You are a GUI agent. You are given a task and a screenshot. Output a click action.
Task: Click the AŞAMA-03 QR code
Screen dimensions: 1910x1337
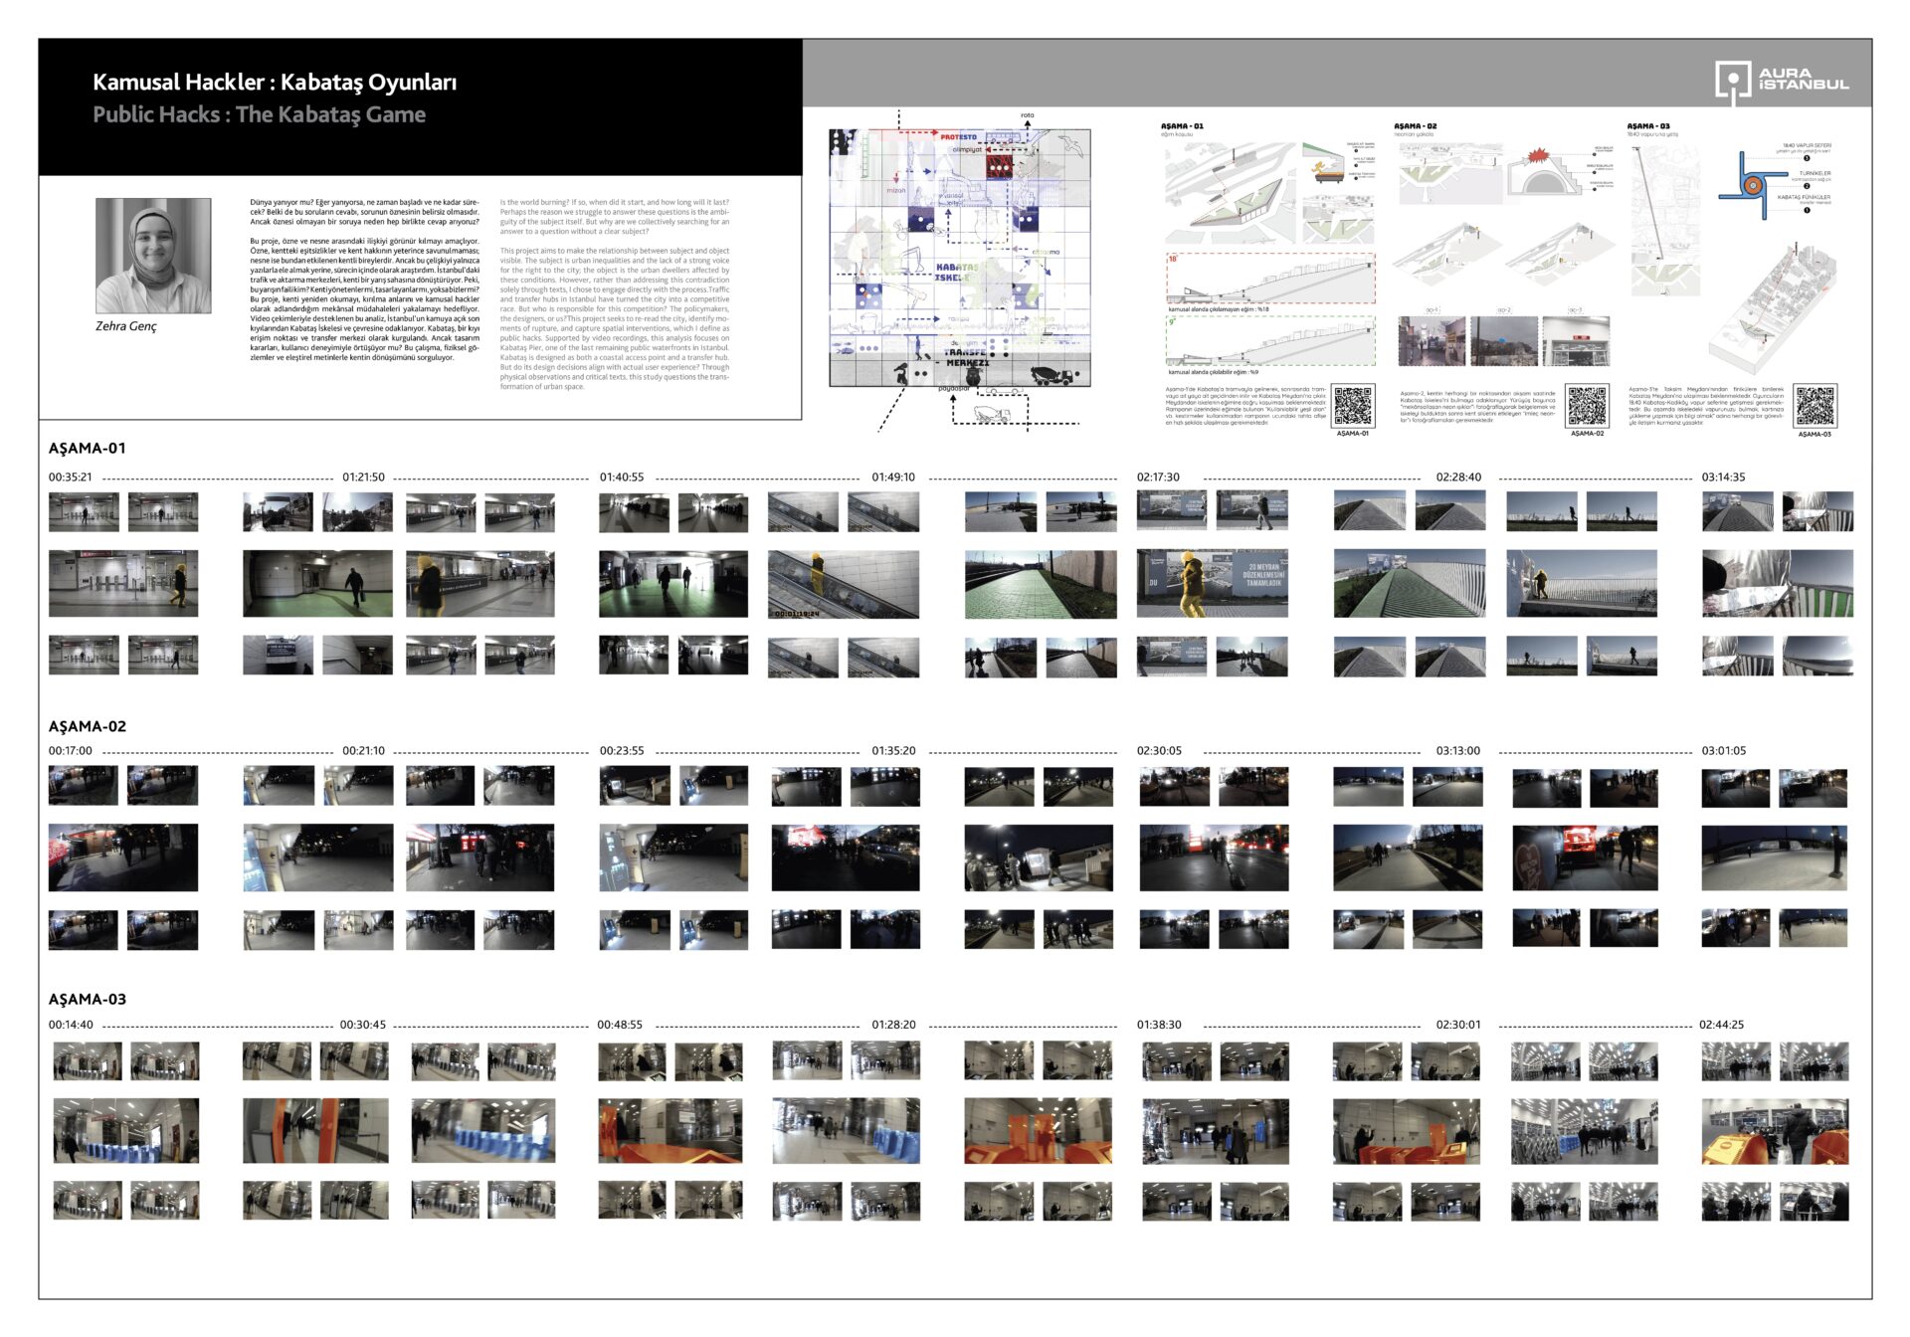pos(1814,406)
